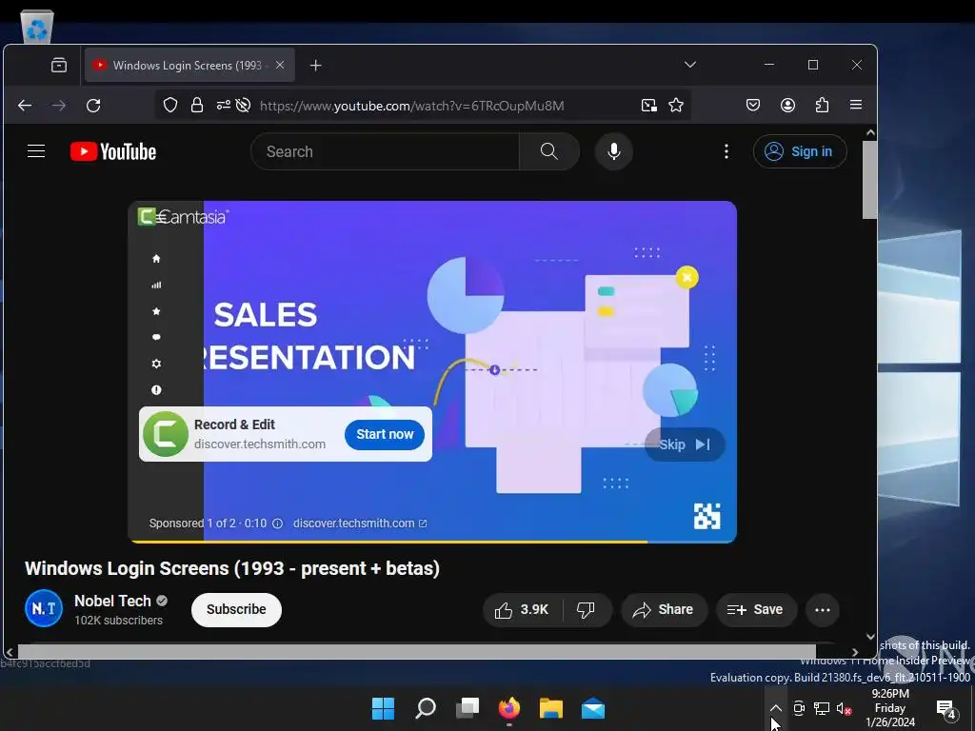
Task: Open Firefox account icon
Action: pyautogui.click(x=787, y=105)
